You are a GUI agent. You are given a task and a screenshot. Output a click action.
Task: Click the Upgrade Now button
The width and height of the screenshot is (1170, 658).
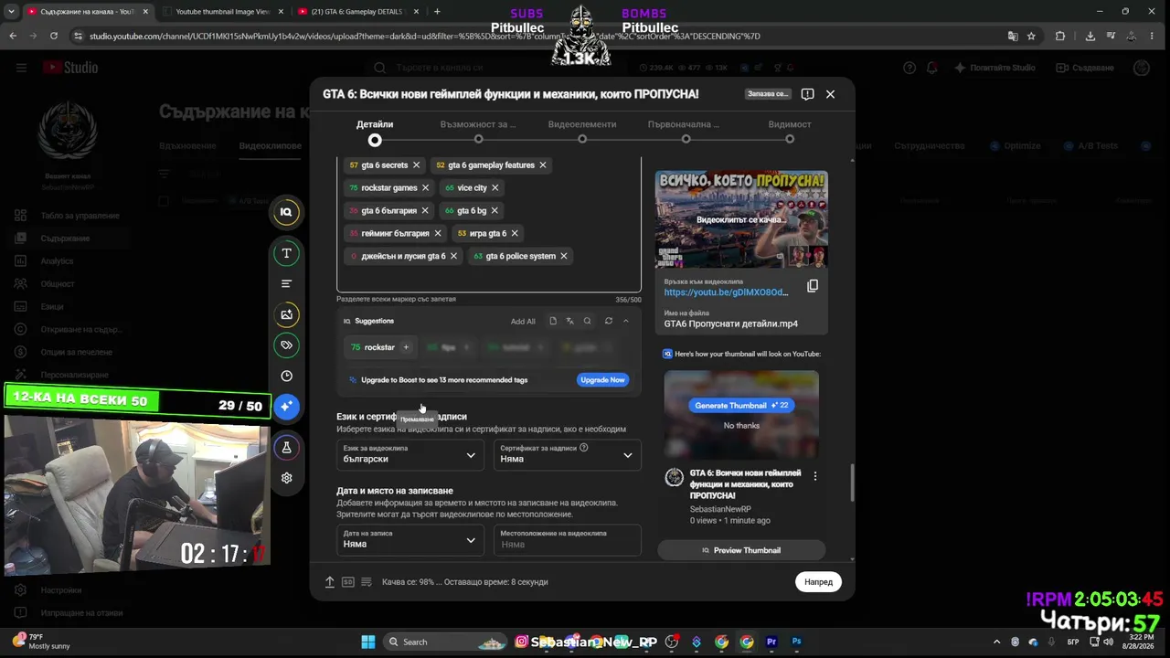point(602,380)
